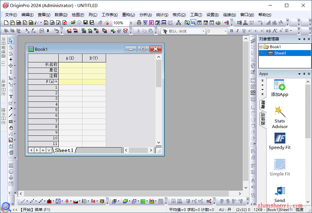Image resolution: width=312 pixels, height=213 pixels.
Task: Click the Line plot icon in graph toolbar
Action: click(x=23, y=201)
